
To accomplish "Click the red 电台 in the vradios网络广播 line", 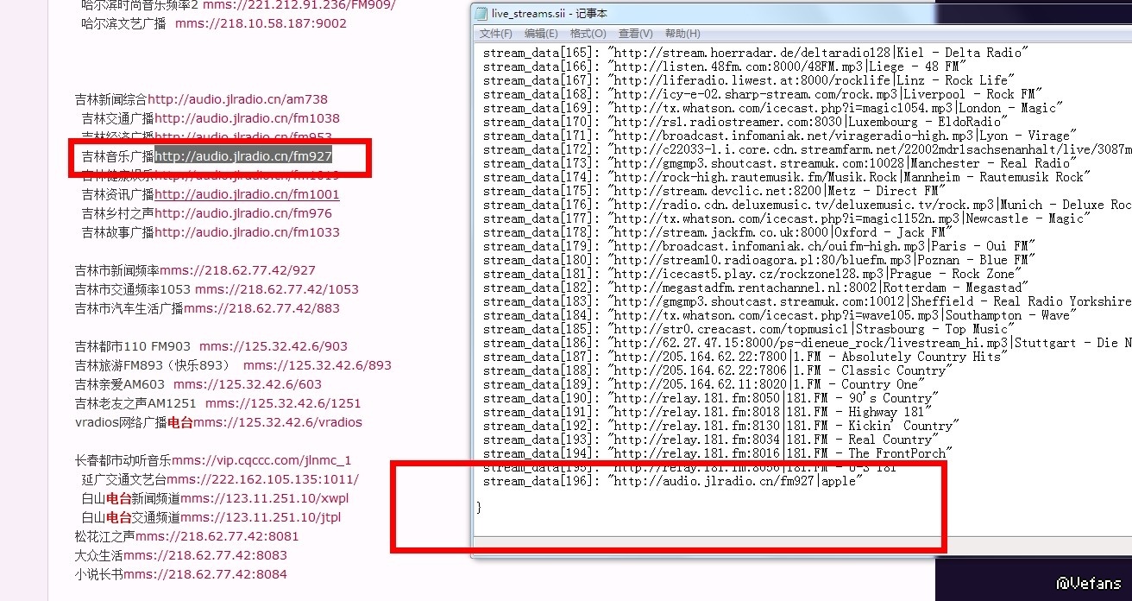I will click(x=180, y=422).
